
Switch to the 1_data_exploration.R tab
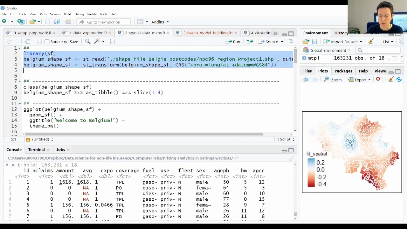point(88,33)
